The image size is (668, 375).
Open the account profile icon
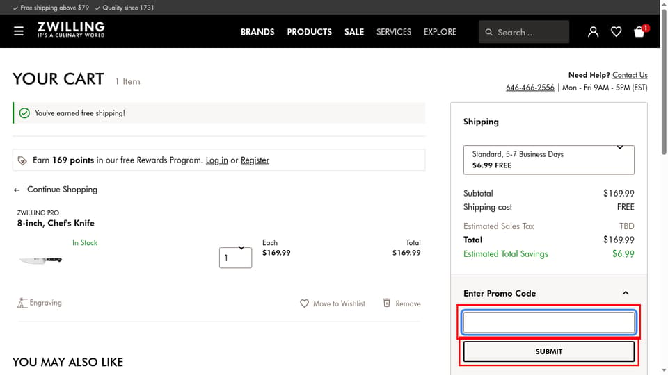(593, 32)
